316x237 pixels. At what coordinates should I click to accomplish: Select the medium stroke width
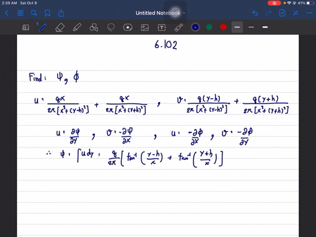pos(251,27)
